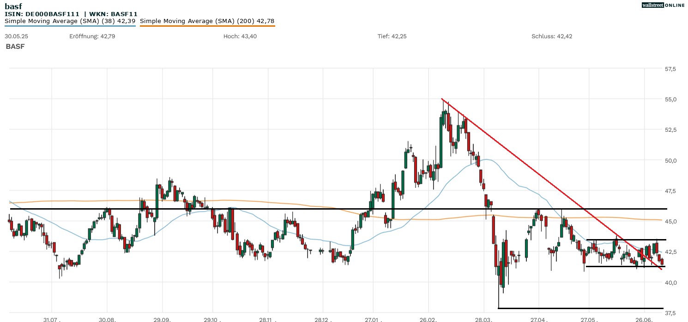Click the 31.07. date axis marker

coord(52,319)
